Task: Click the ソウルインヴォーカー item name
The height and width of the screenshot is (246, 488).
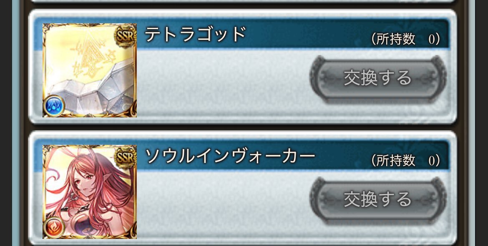Action: point(230,156)
